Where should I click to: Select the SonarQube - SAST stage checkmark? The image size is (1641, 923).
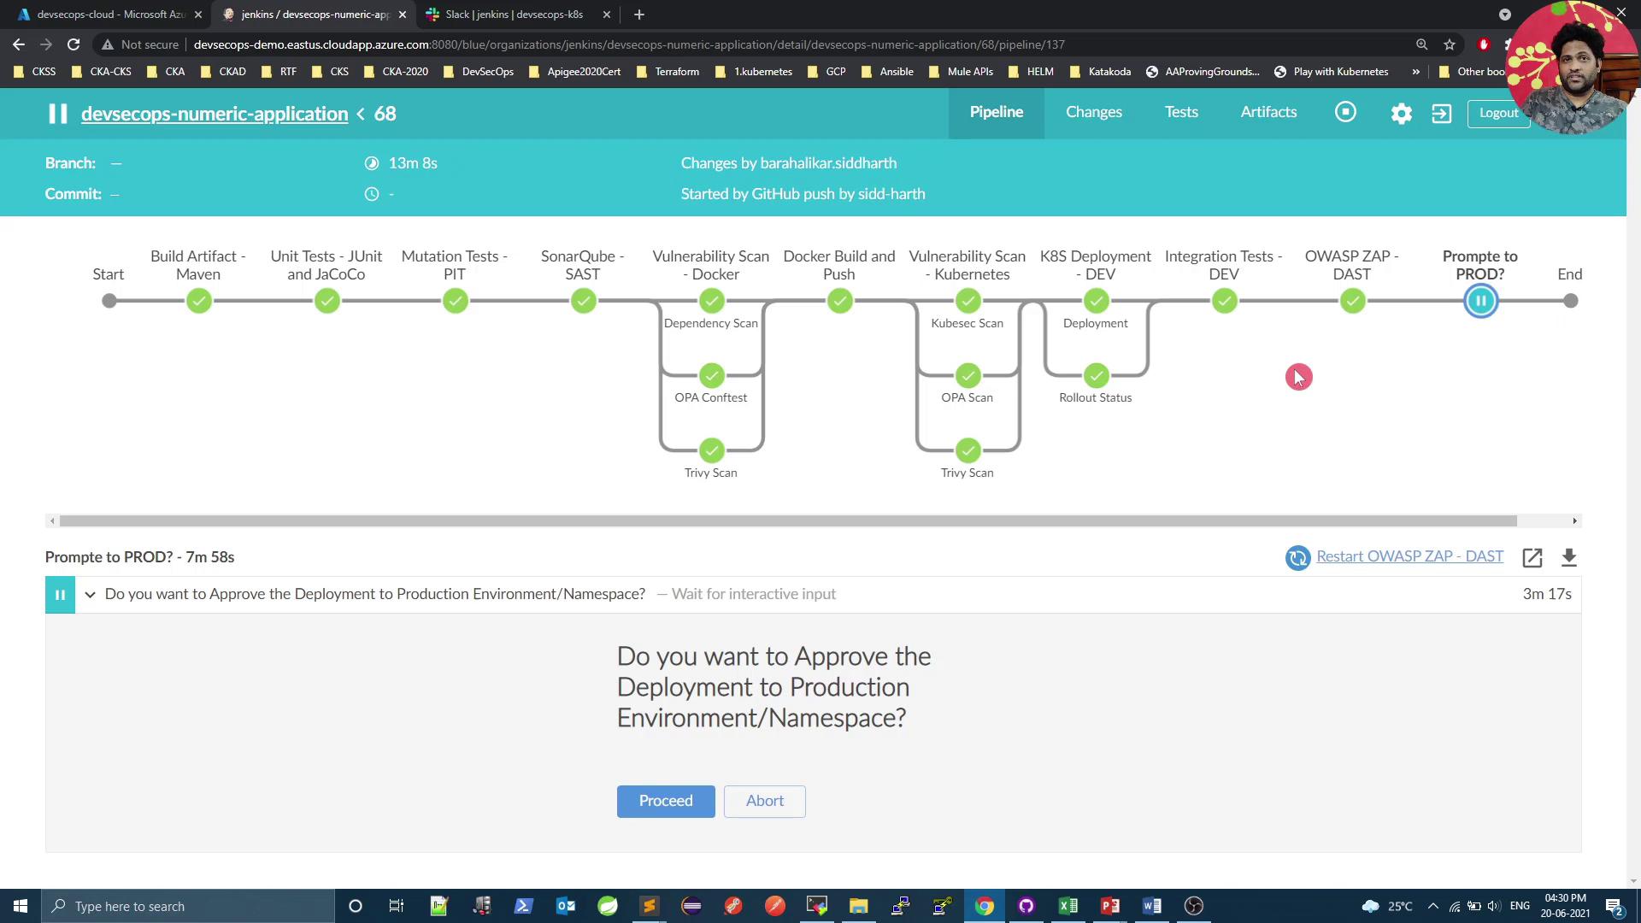[583, 301]
